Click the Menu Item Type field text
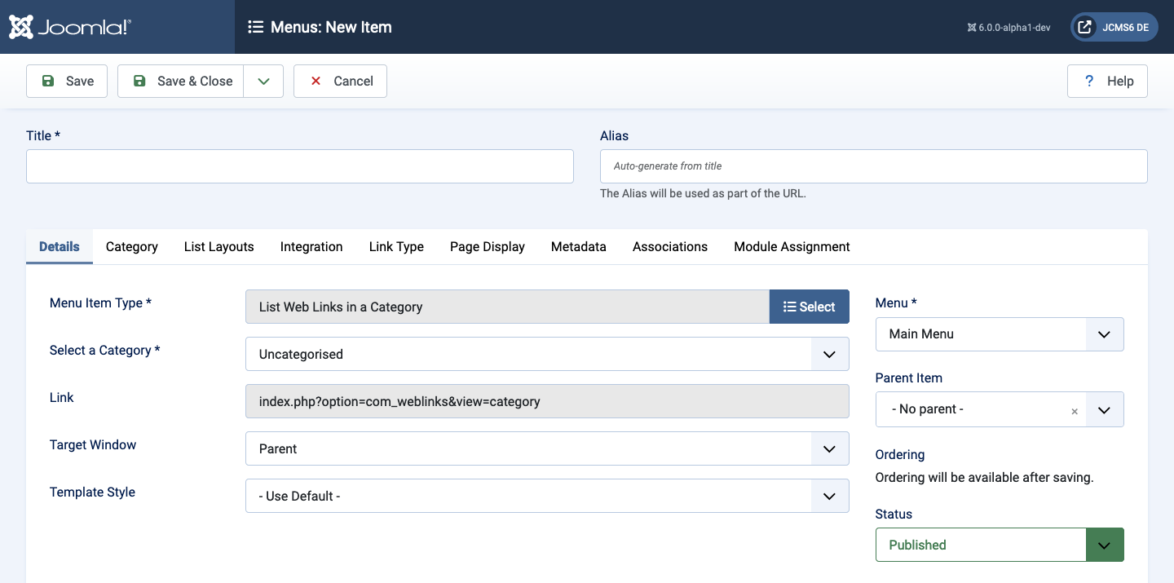 point(507,307)
